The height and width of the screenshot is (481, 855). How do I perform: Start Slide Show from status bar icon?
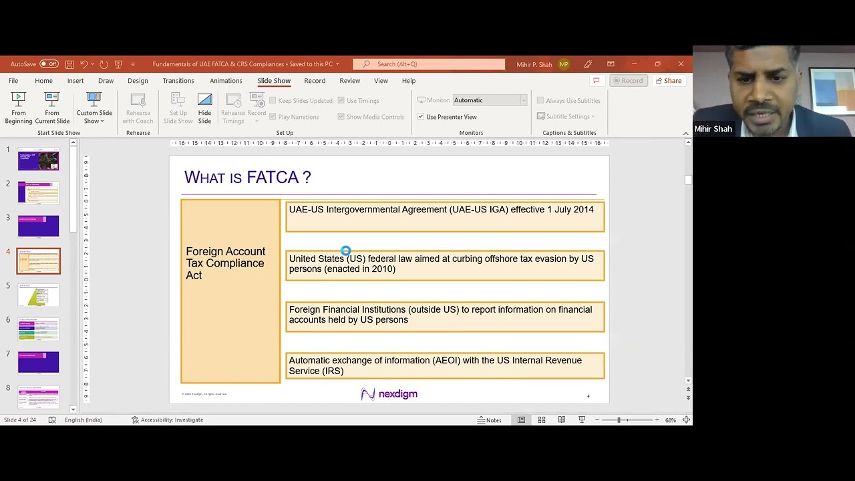pyautogui.click(x=582, y=420)
